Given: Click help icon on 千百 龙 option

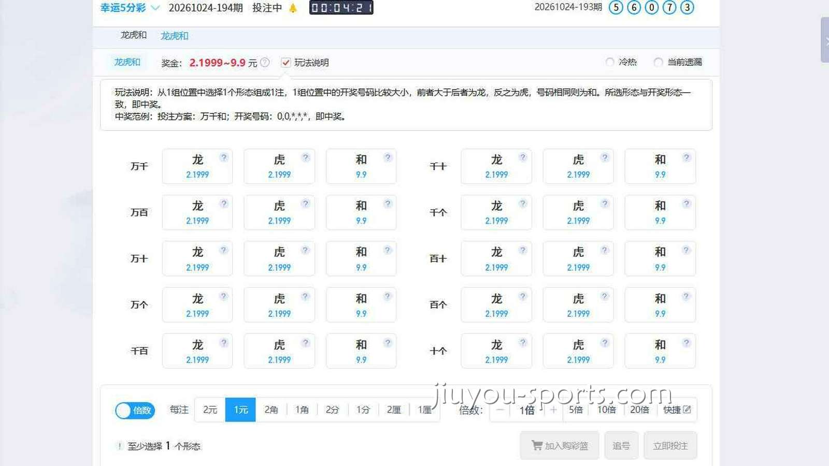Looking at the screenshot, I should pyautogui.click(x=223, y=342).
